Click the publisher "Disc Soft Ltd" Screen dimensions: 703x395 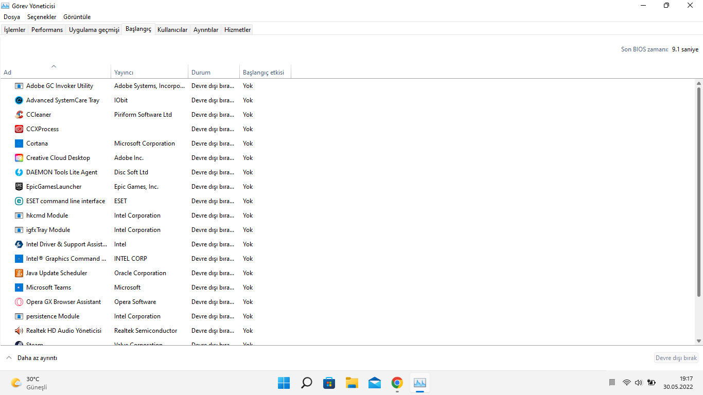pos(131,172)
